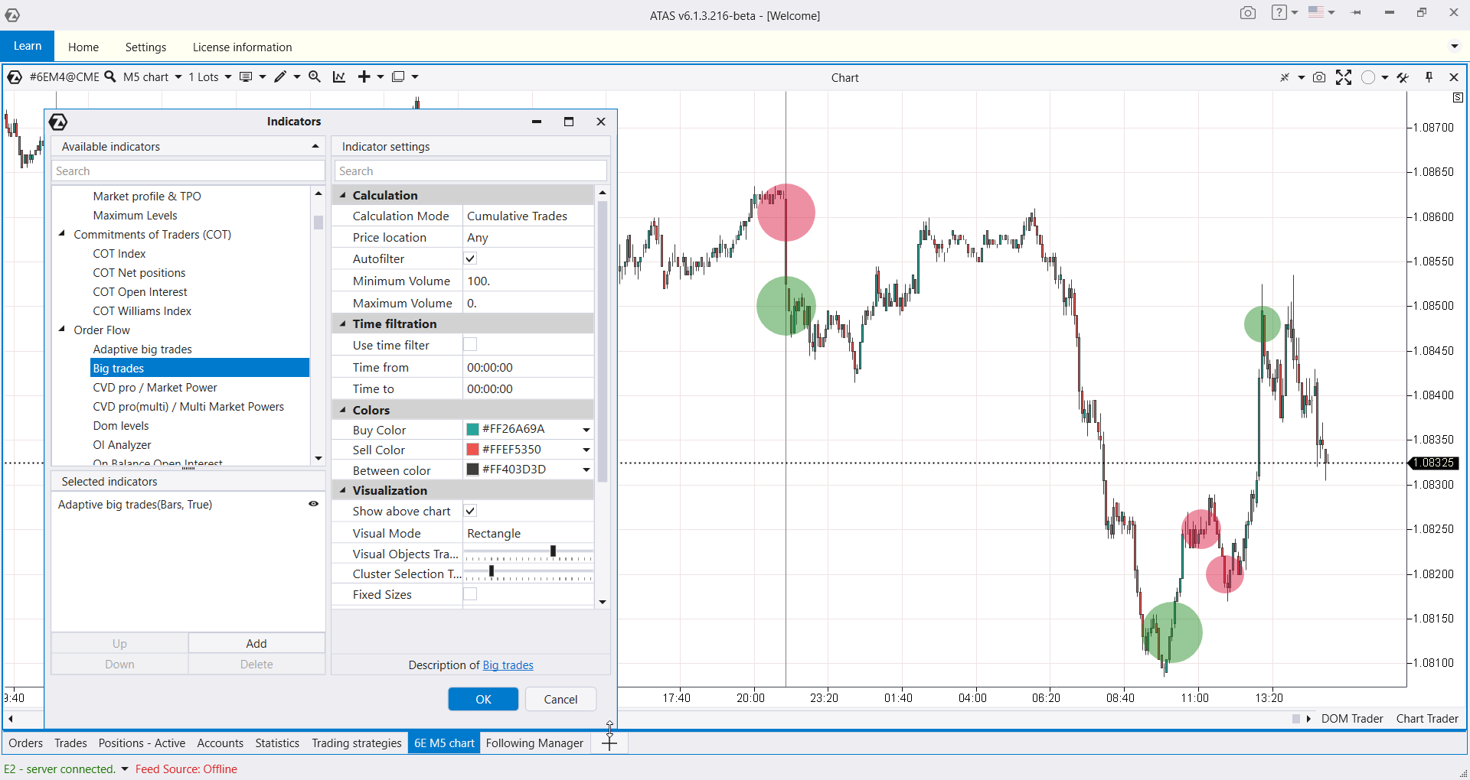
Task: Open the Visual Mode Rectangle dropdown
Action: tap(528, 533)
